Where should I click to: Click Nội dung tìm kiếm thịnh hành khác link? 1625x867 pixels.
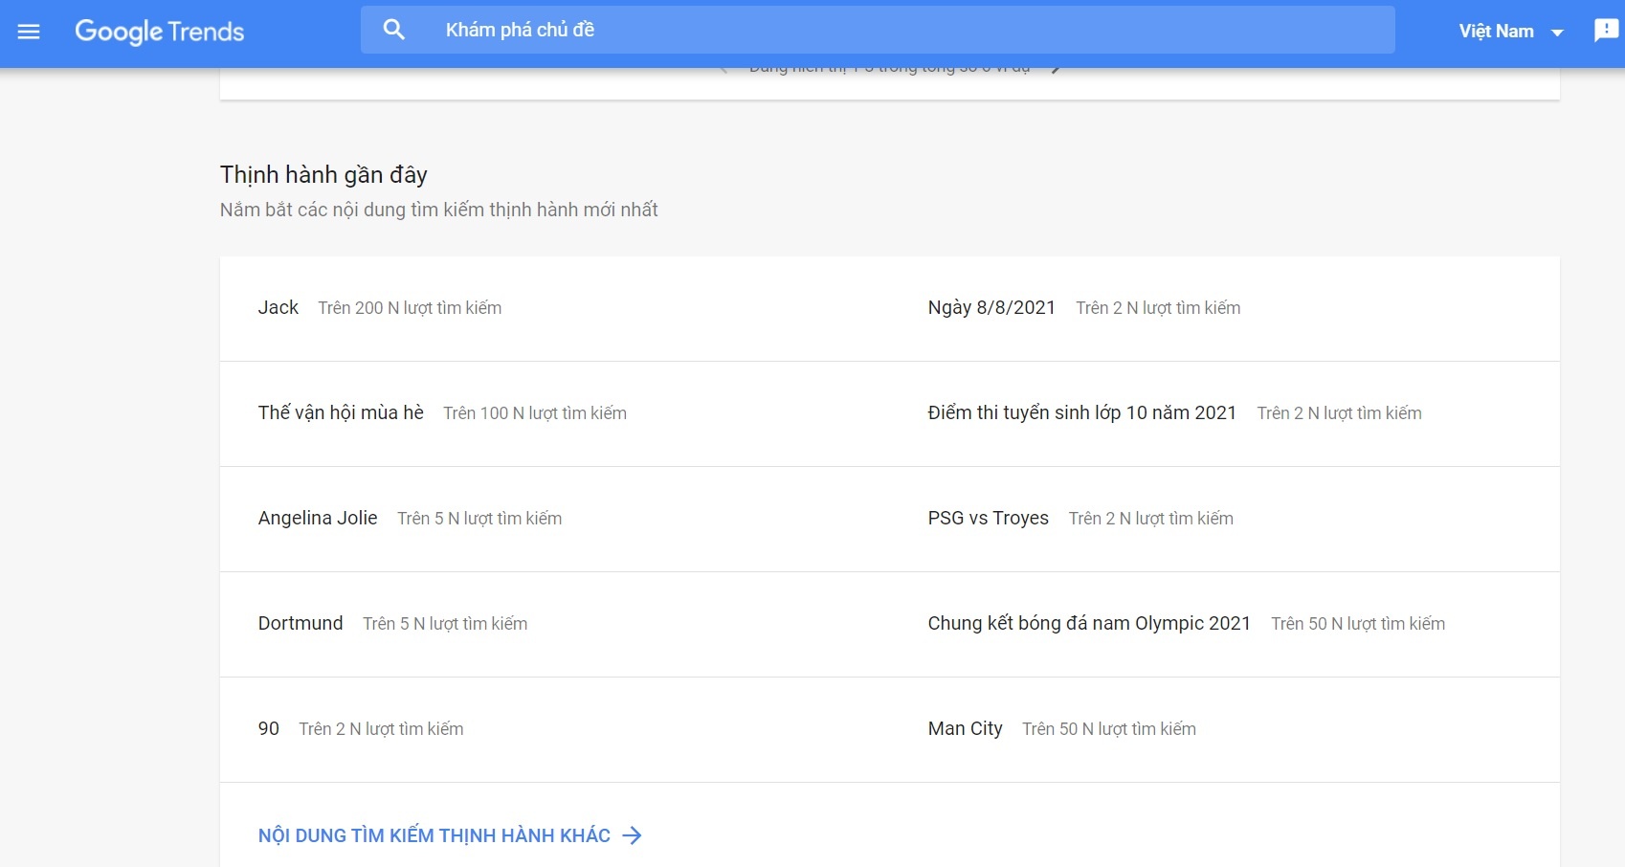tap(434, 835)
